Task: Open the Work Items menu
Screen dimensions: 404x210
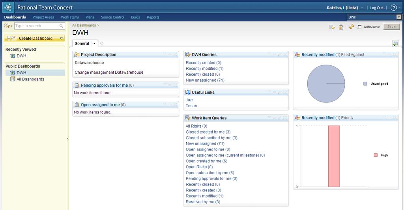Action: coord(70,17)
